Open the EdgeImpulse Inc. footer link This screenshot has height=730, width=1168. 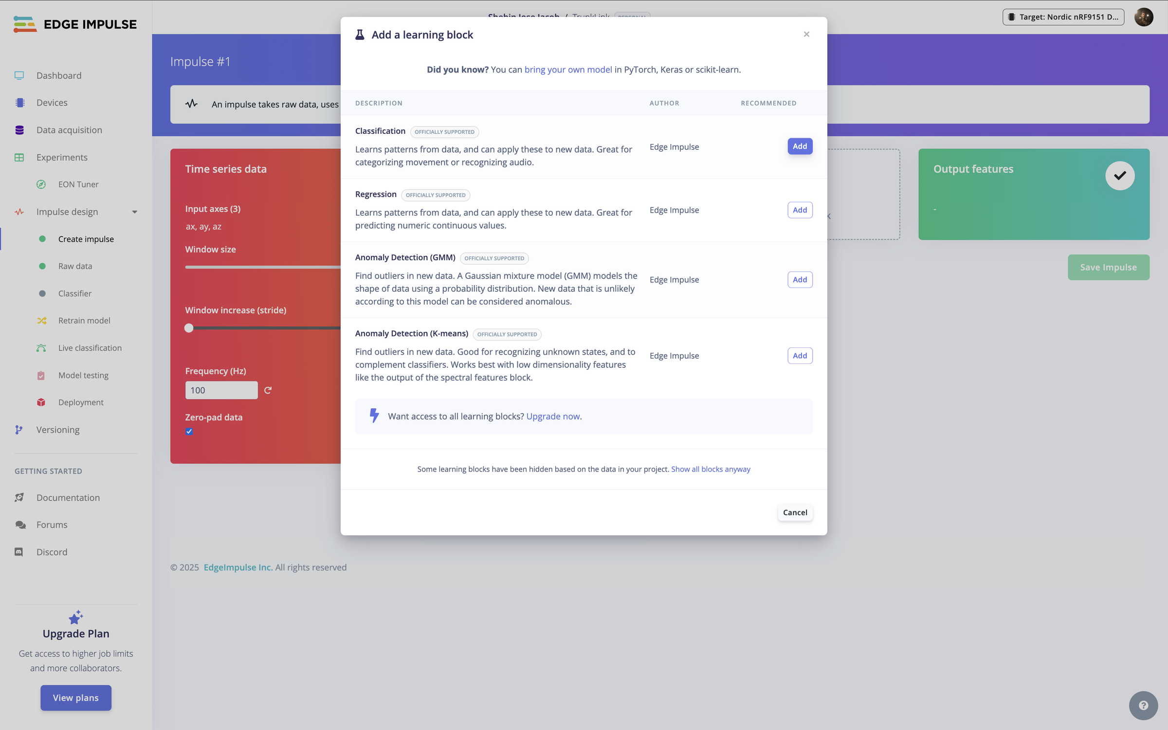click(x=238, y=567)
